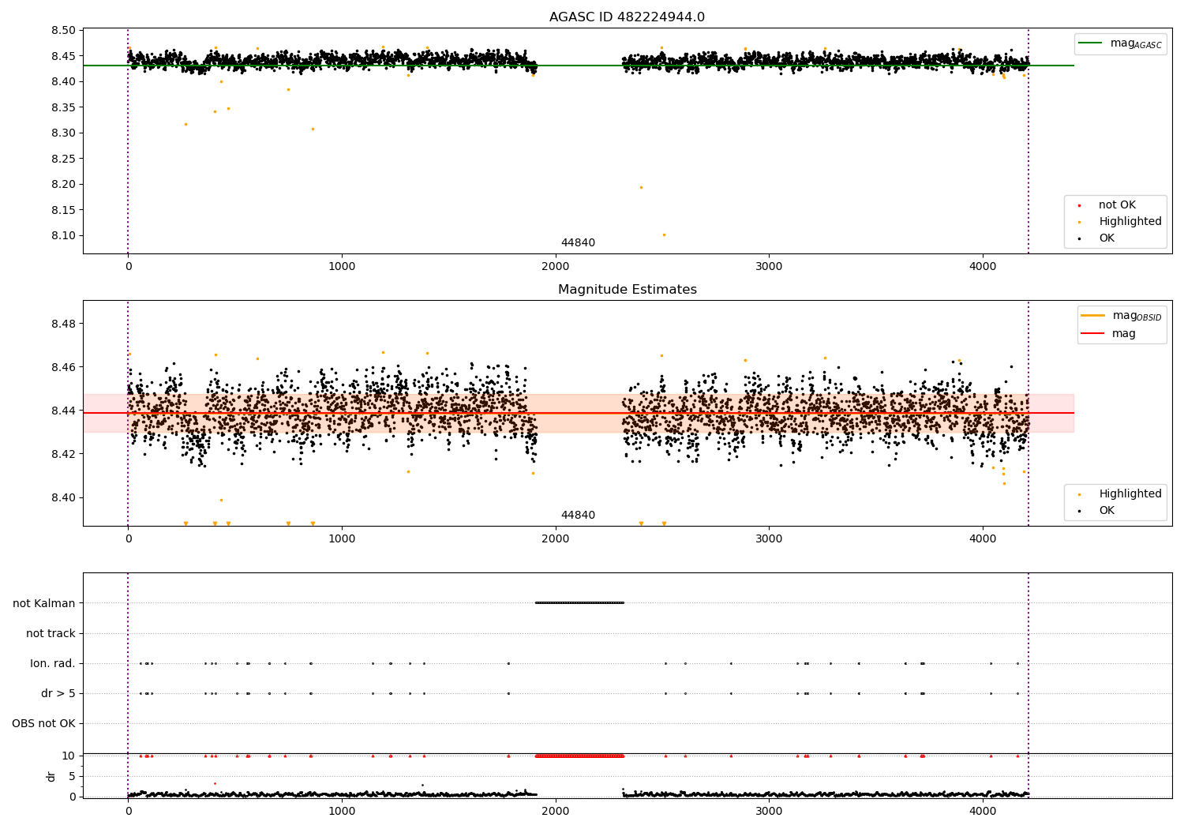Click the 8.46 y-axis tick label in middle plot

(x=64, y=368)
